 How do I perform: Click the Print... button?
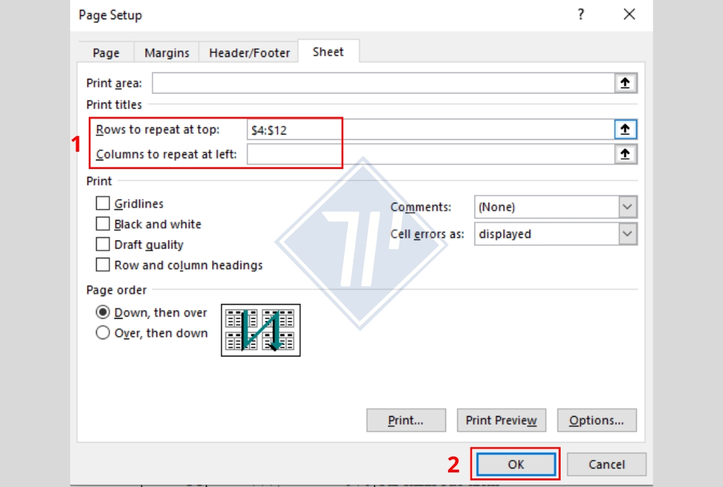[406, 420]
